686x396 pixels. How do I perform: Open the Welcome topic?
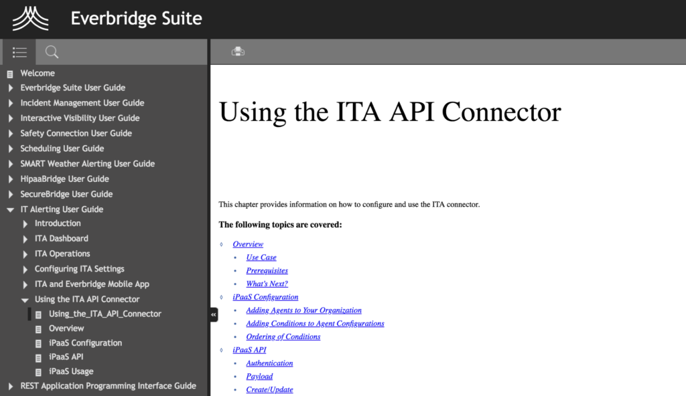38,73
